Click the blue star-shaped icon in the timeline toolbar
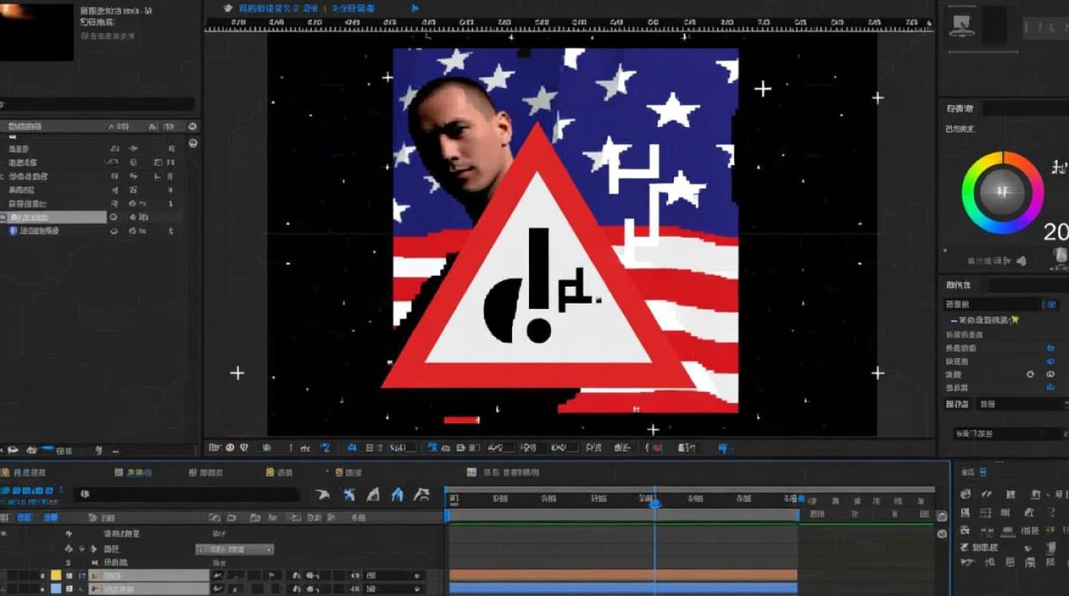This screenshot has height=596, width=1069. coord(348,495)
